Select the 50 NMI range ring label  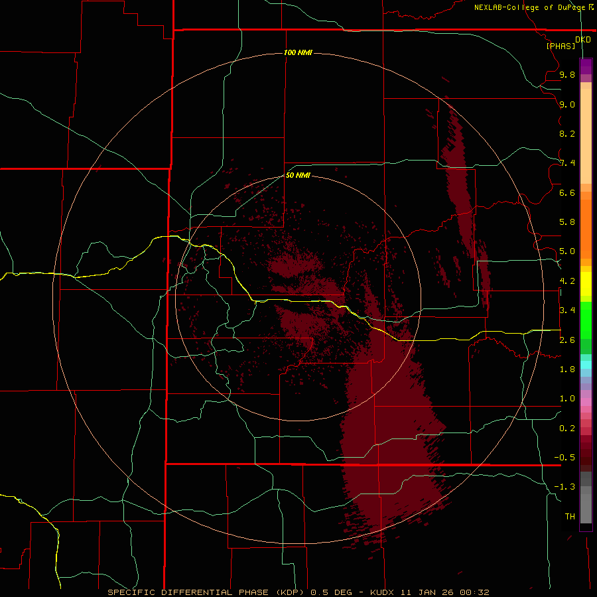tap(298, 175)
